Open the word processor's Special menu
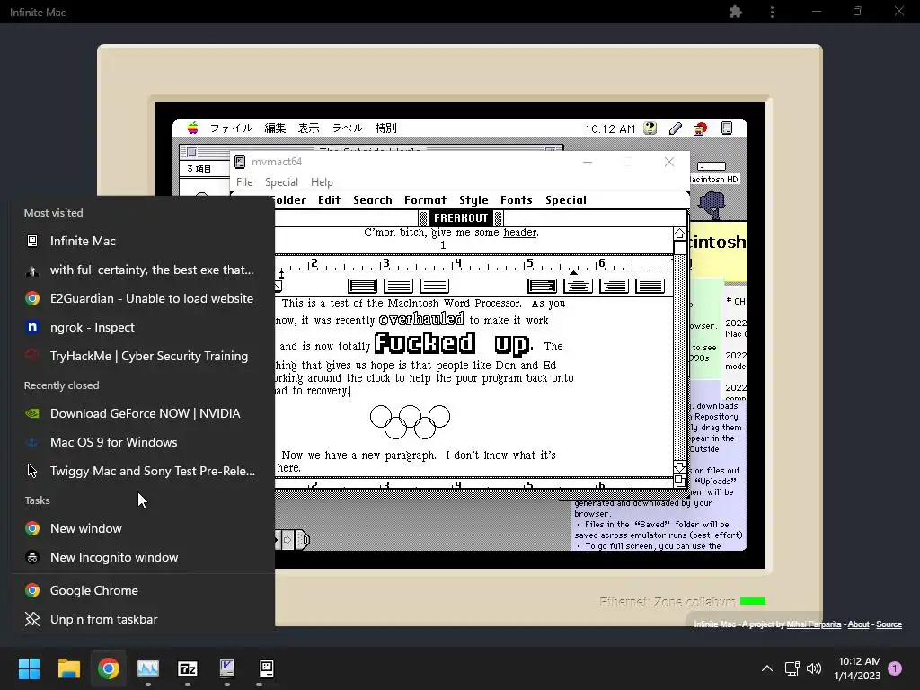The width and height of the screenshot is (920, 690). pos(566,200)
